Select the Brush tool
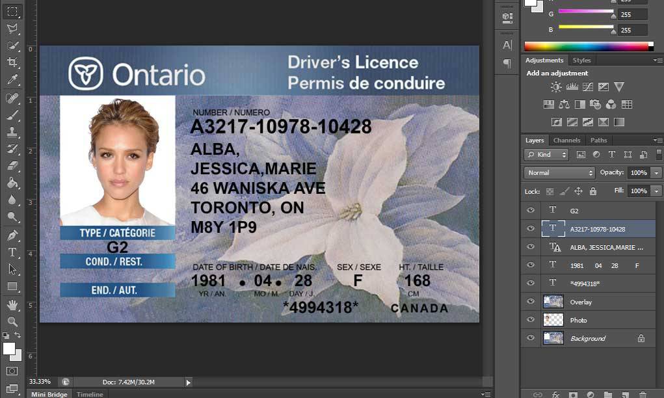Screen dimensions: 664x398 (x=12, y=114)
